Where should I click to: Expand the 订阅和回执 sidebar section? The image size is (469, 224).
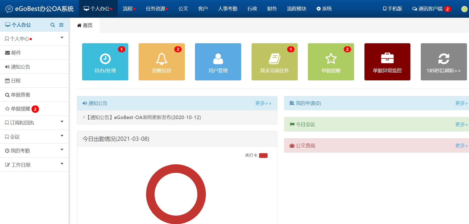pos(34,123)
